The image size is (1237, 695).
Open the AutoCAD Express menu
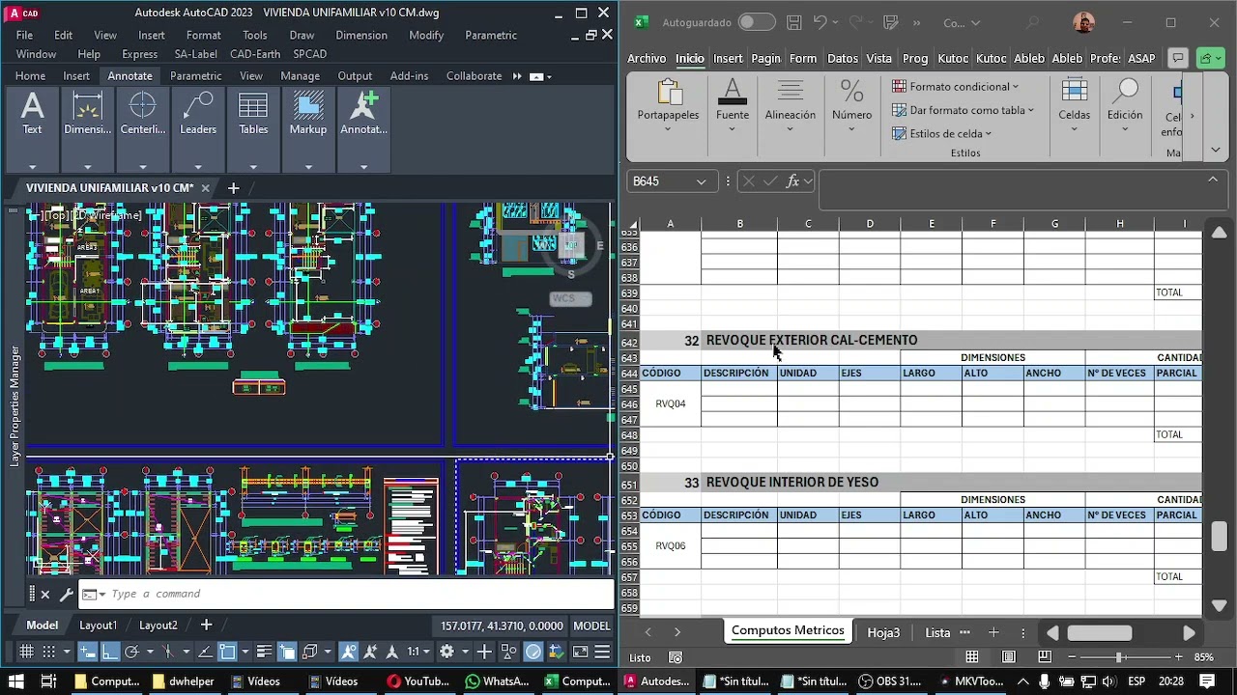pyautogui.click(x=140, y=55)
